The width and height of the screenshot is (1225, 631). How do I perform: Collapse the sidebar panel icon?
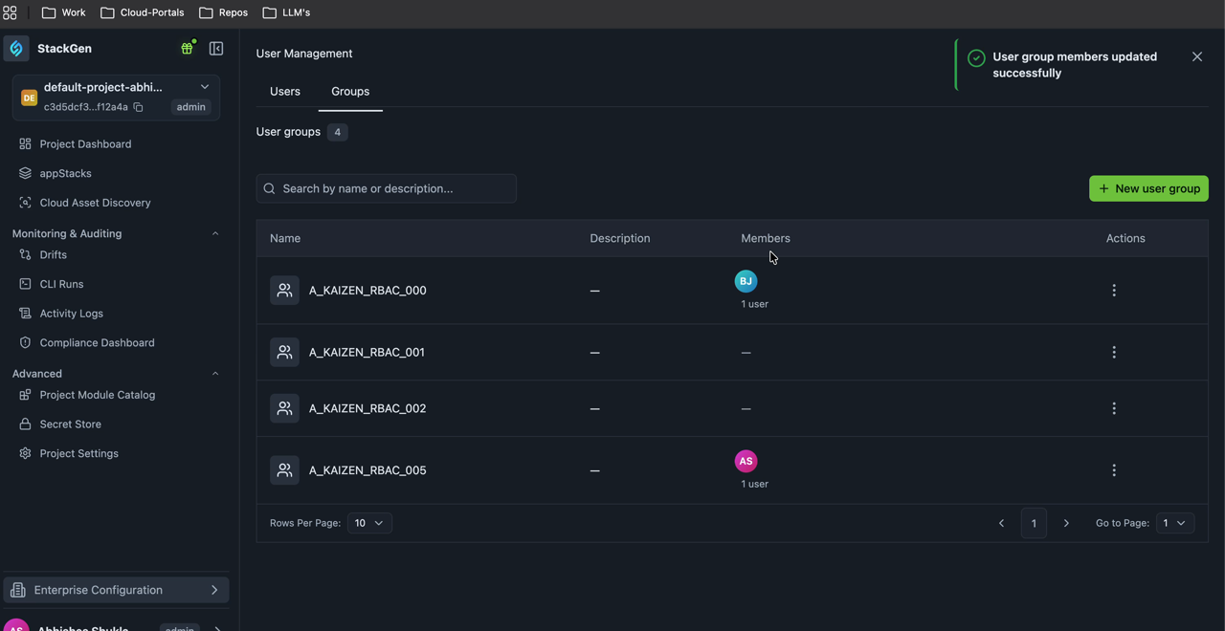(216, 49)
